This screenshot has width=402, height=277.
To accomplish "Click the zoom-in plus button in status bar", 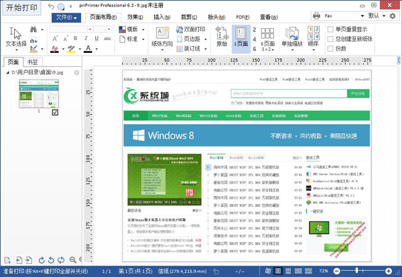I will (389, 271).
